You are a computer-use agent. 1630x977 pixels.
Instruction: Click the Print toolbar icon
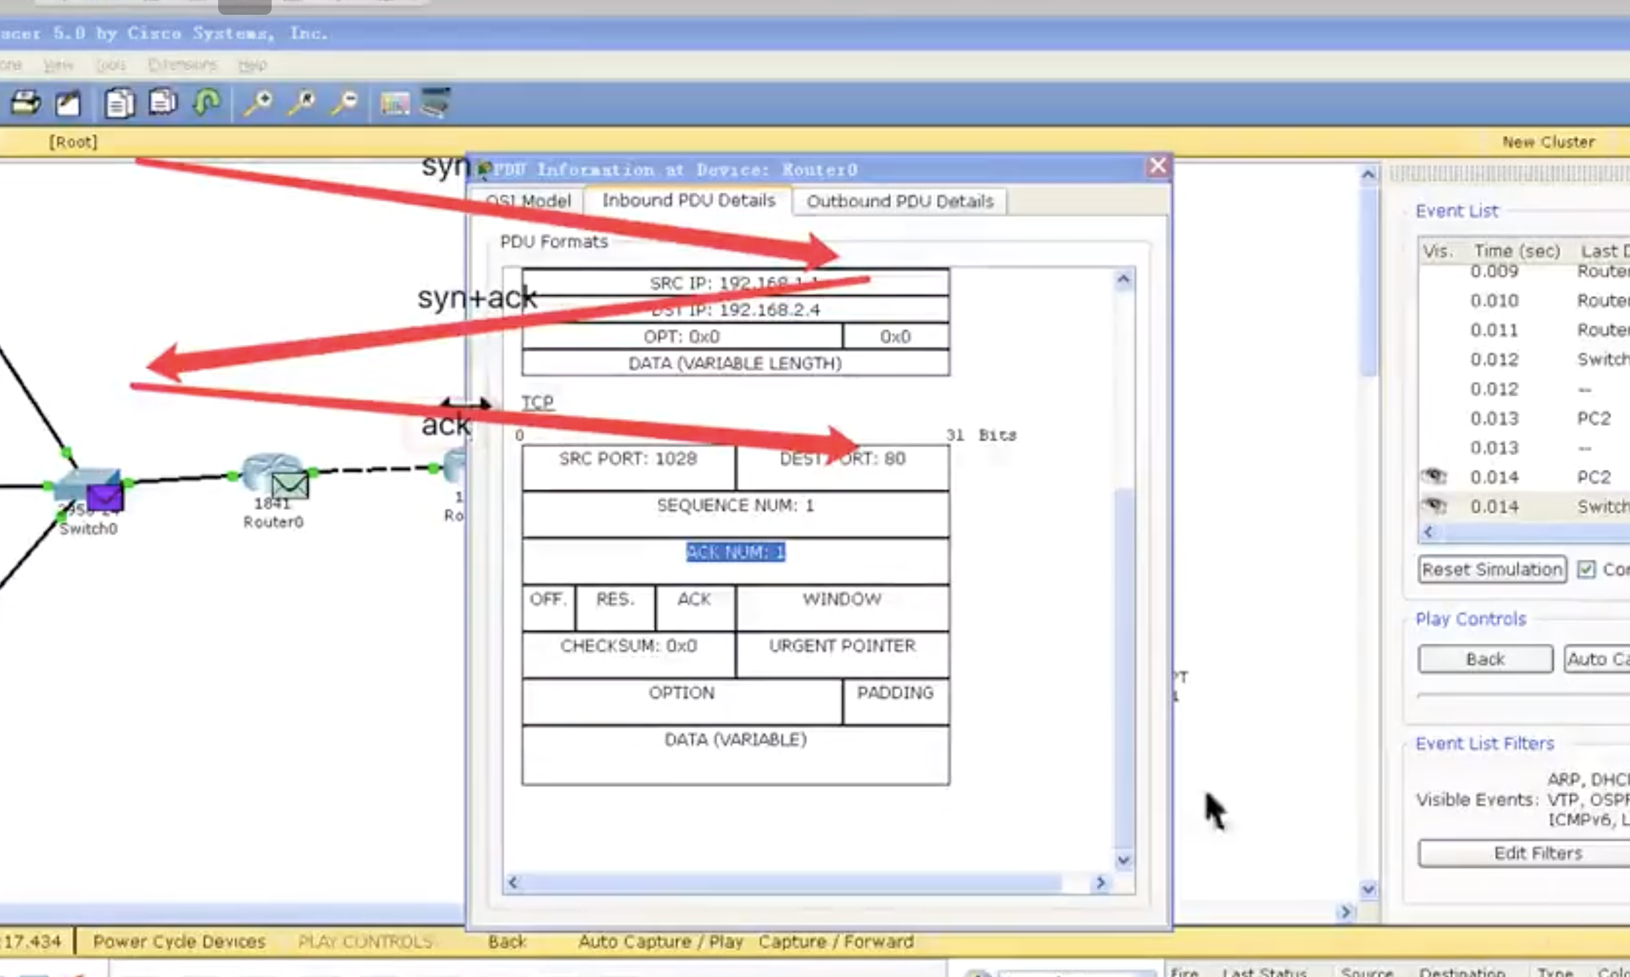(25, 103)
